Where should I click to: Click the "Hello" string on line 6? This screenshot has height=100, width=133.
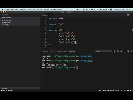point(69,33)
